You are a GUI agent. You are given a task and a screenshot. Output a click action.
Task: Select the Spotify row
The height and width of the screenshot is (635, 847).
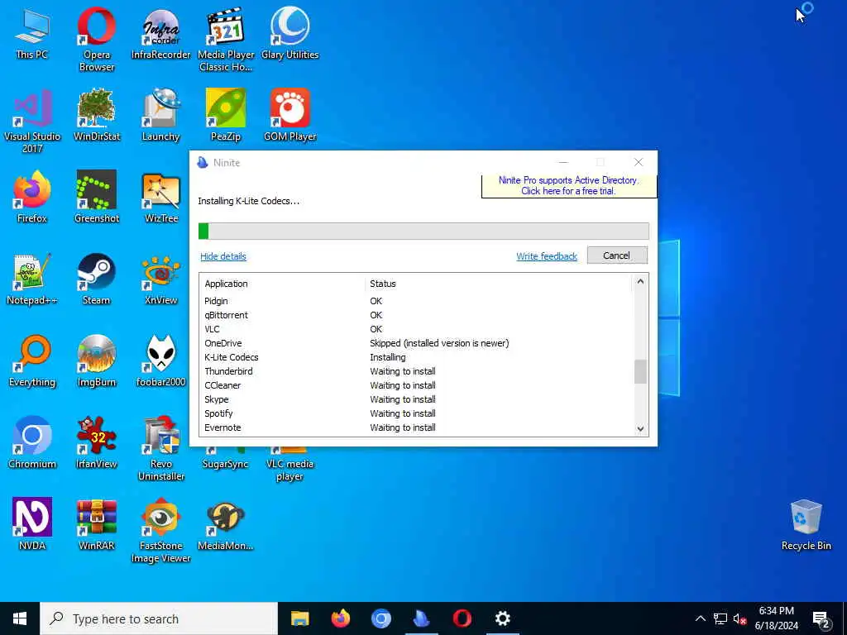click(x=416, y=413)
